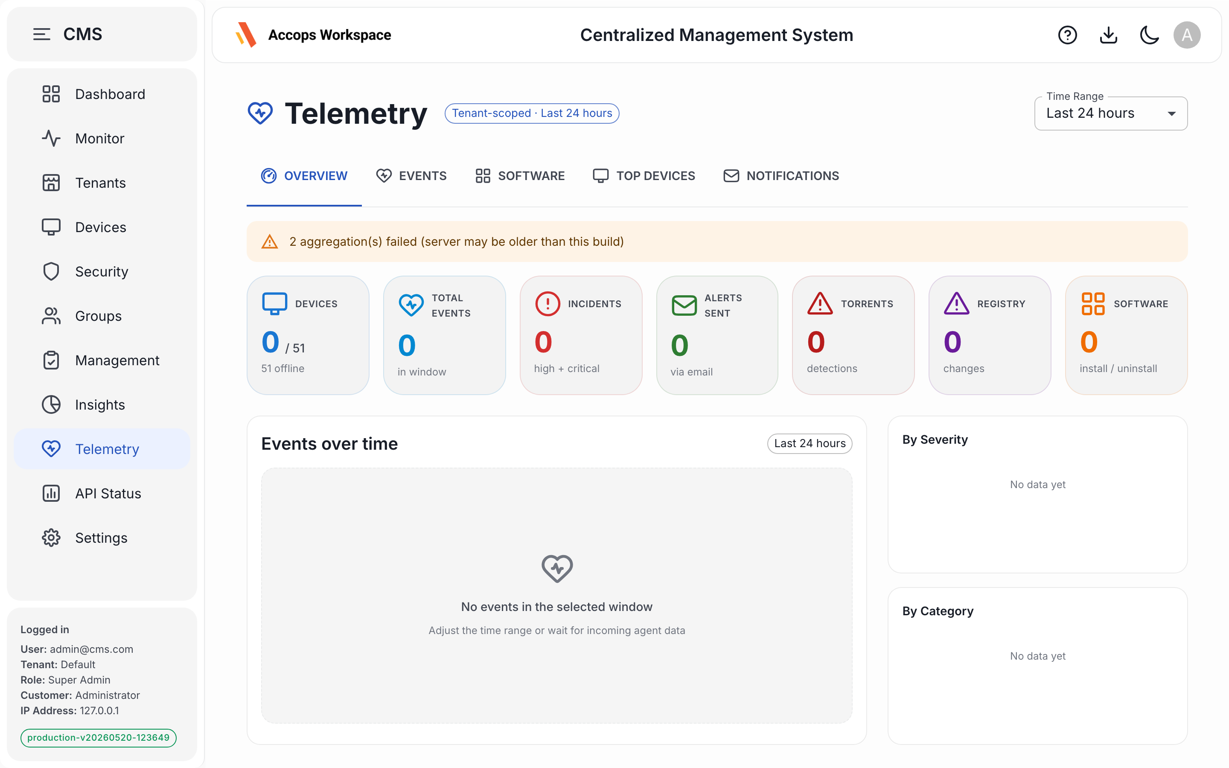Viewport: 1229px width, 768px height.
Task: Switch to the Events tab
Action: (411, 176)
